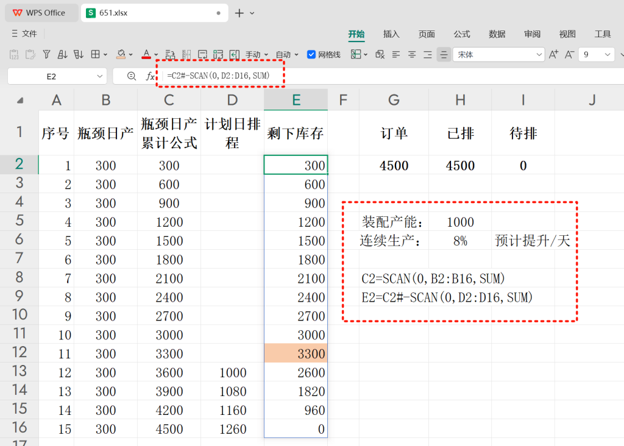
Task: Apply red font color with the A icon
Action: [146, 54]
